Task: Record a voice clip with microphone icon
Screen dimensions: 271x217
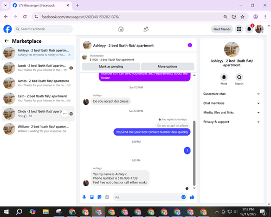Action: coord(84,197)
